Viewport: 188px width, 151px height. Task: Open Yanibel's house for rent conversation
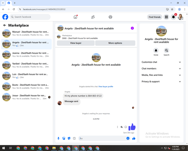click(x=26, y=65)
